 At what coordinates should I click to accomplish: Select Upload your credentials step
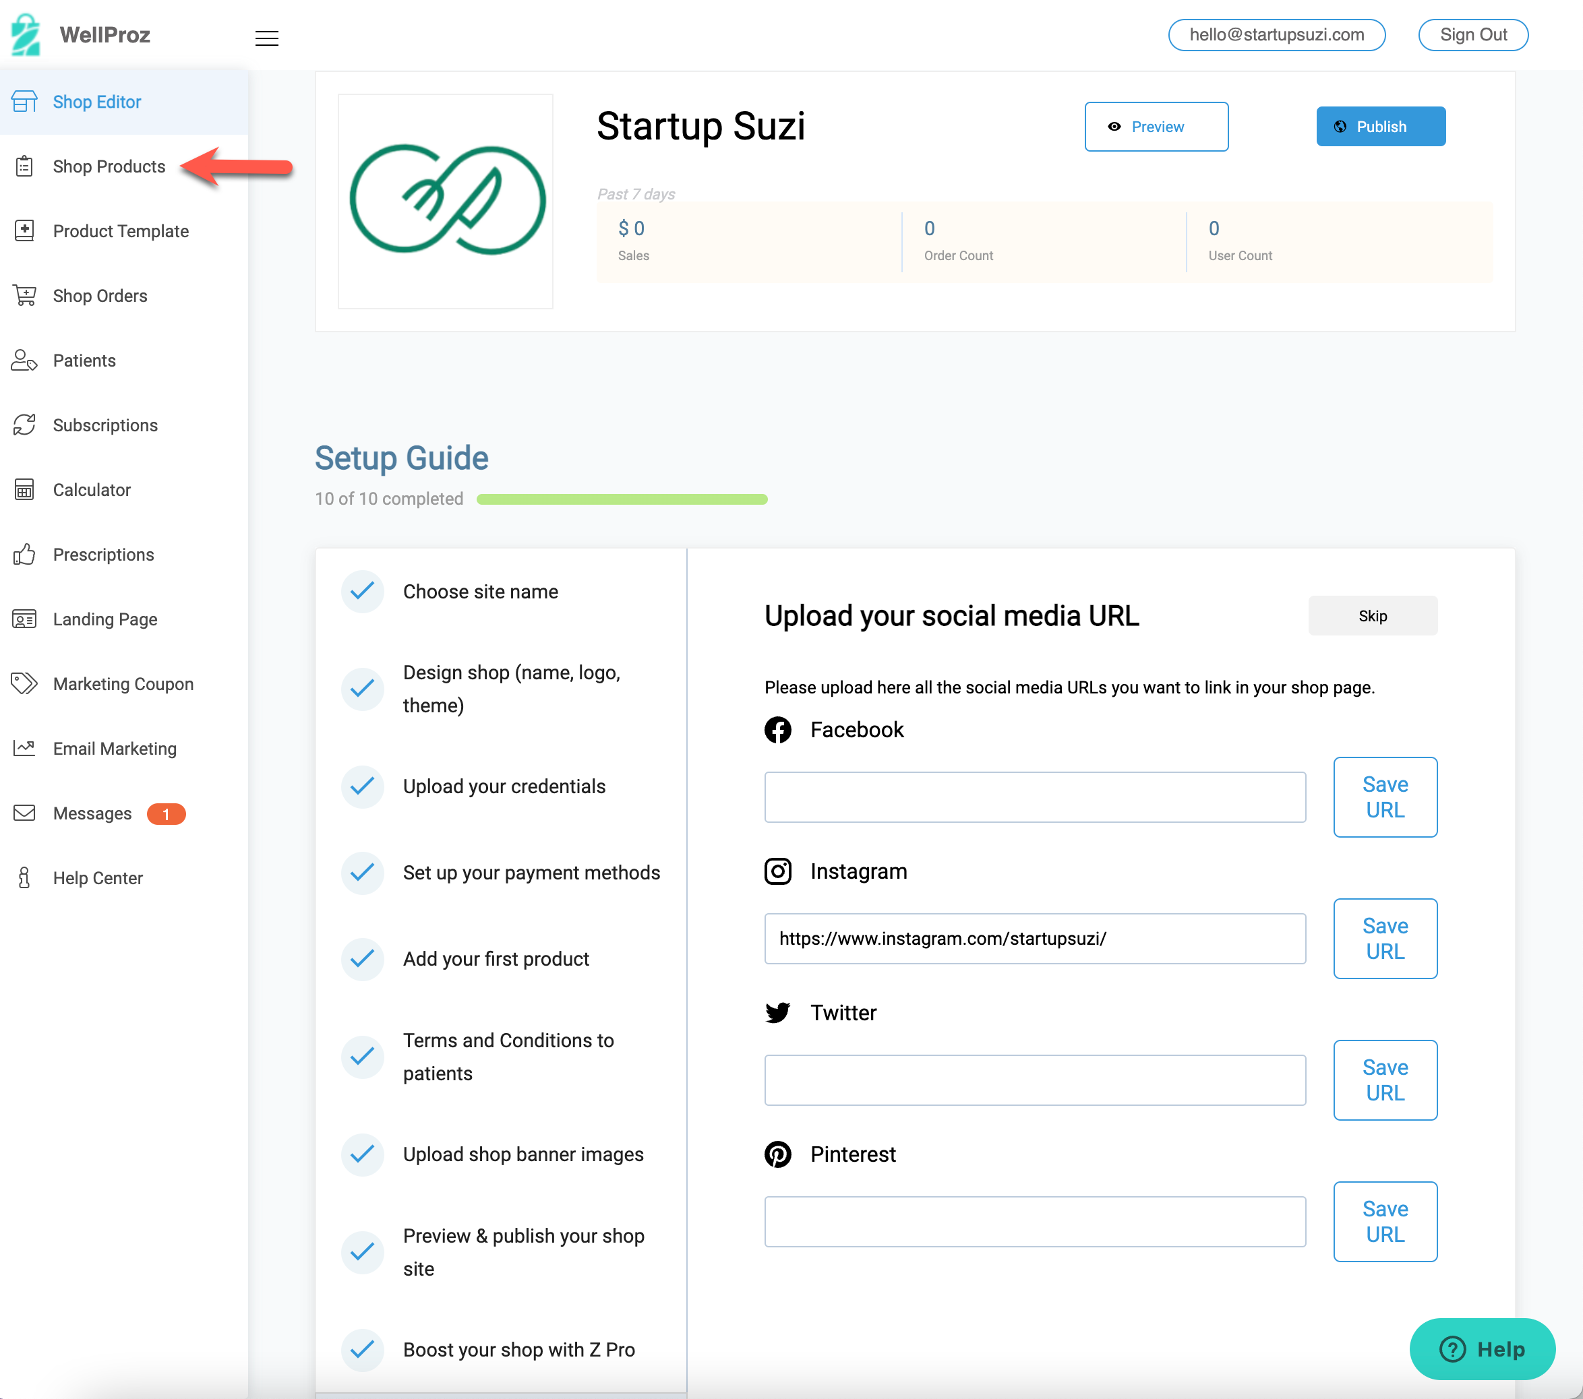[x=501, y=786]
